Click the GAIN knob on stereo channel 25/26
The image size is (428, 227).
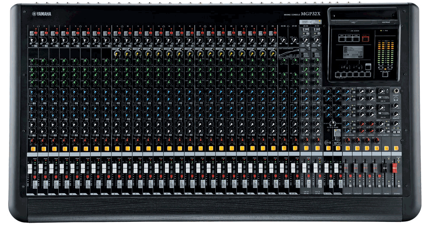tap(283, 40)
